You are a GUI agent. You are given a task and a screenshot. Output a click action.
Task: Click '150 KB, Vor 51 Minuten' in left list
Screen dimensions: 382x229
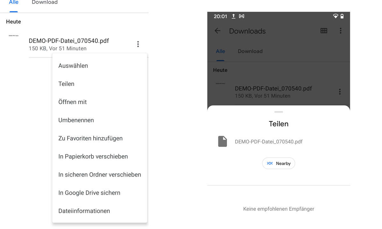click(x=58, y=49)
